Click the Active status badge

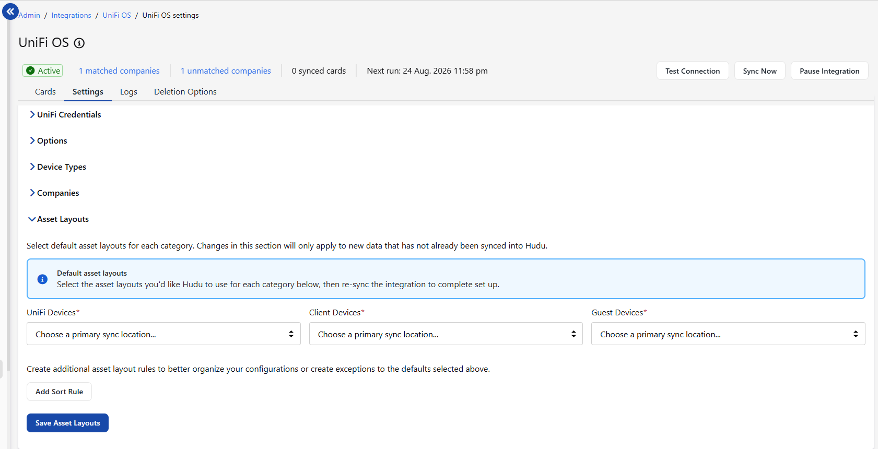(x=43, y=71)
